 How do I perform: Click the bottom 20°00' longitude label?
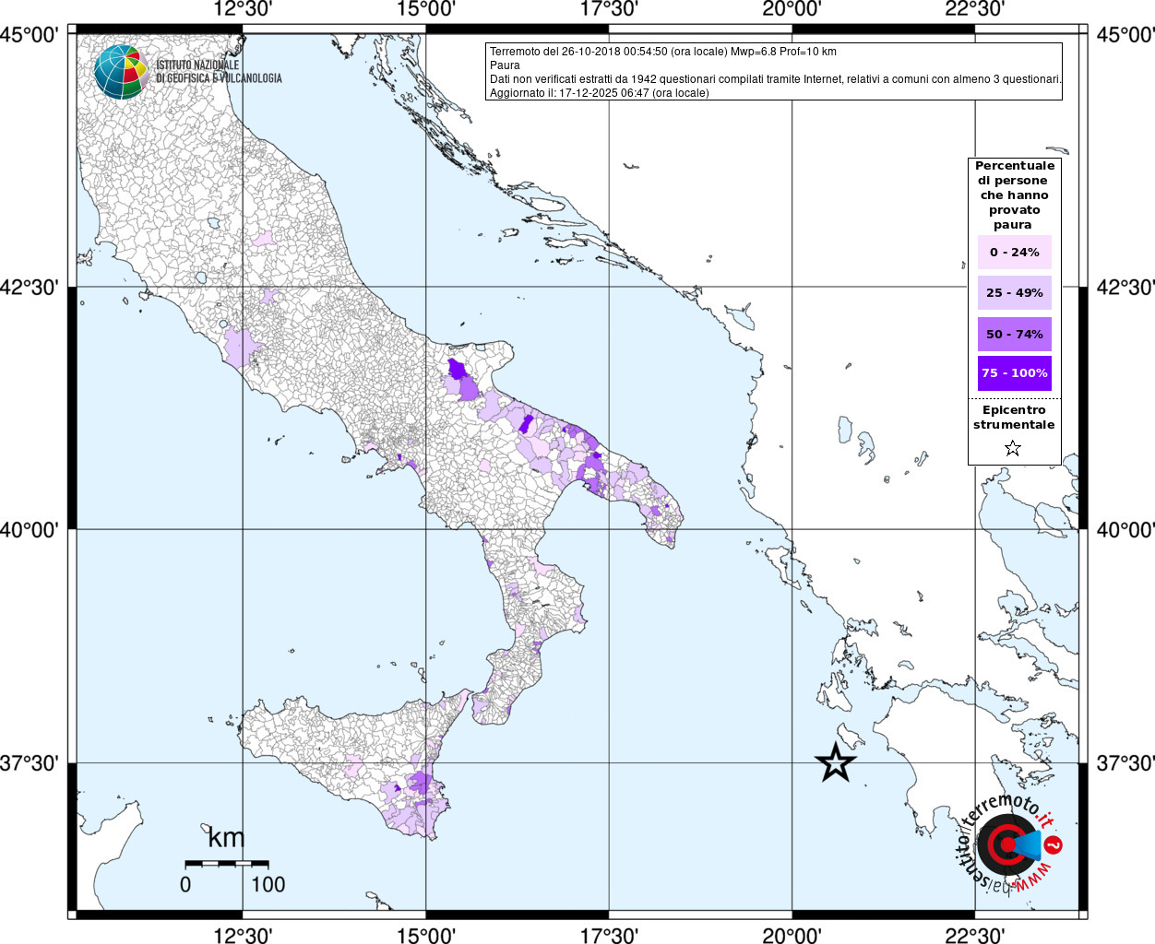[792, 935]
